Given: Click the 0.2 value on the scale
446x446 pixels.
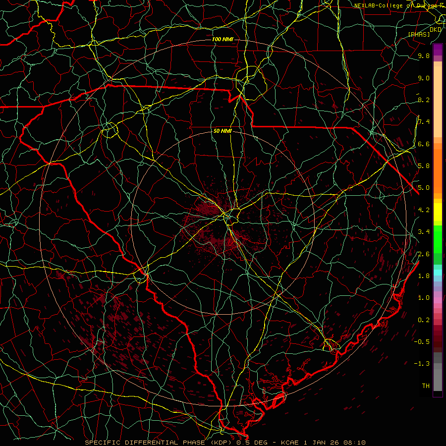Looking at the screenshot, I should [424, 320].
